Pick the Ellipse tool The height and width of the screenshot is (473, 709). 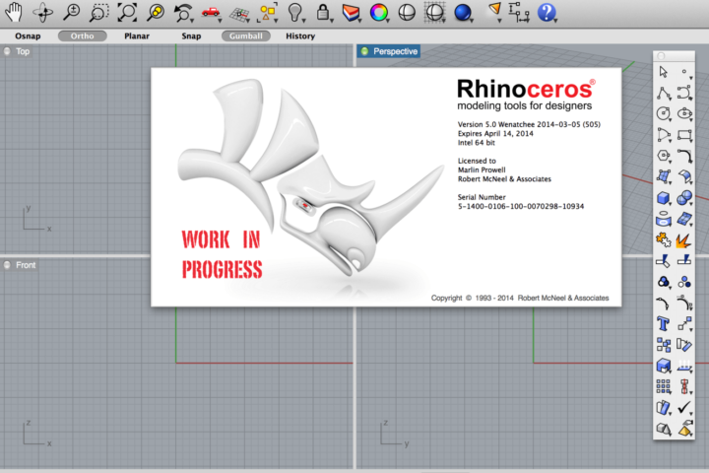(684, 113)
